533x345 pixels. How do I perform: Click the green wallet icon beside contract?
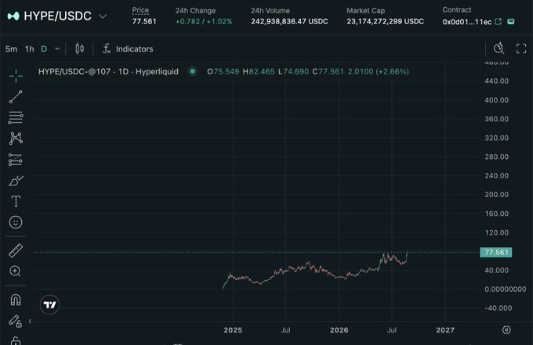pos(510,22)
